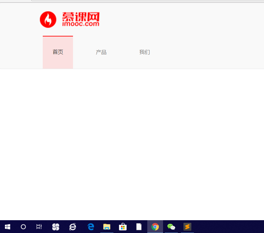Open File Explorer from the taskbar
Screen dimensions: 264x233
click(x=107, y=226)
